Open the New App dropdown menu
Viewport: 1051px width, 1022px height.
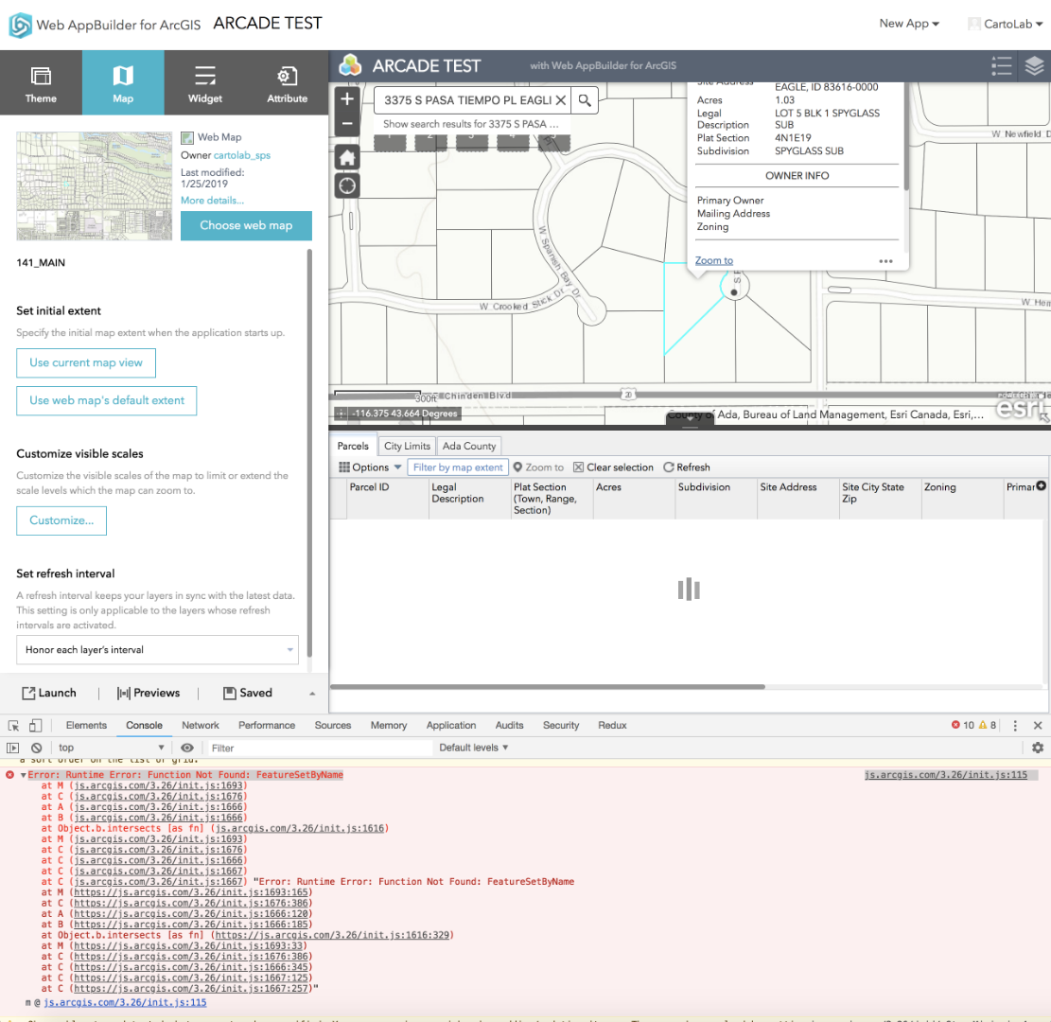pos(909,24)
